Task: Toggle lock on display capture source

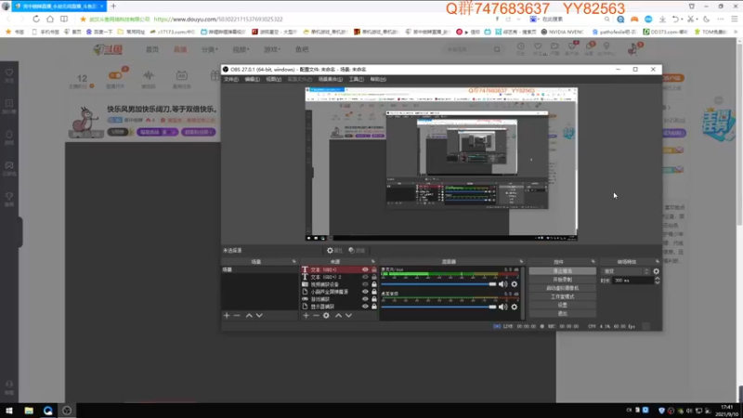Action: [x=374, y=307]
